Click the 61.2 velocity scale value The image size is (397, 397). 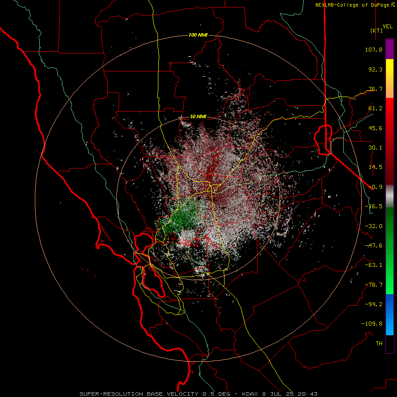click(375, 109)
